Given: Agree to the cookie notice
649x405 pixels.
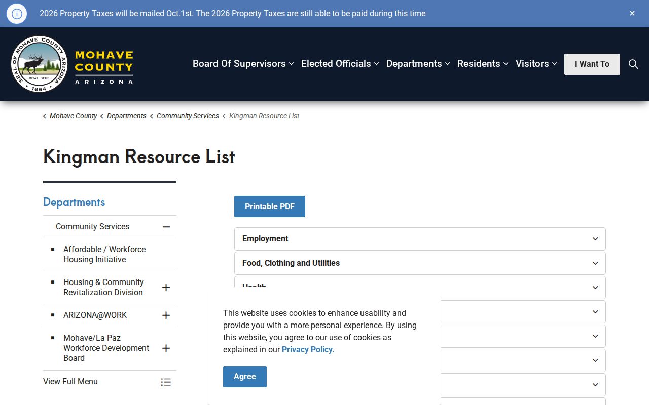Looking at the screenshot, I should coord(245,377).
